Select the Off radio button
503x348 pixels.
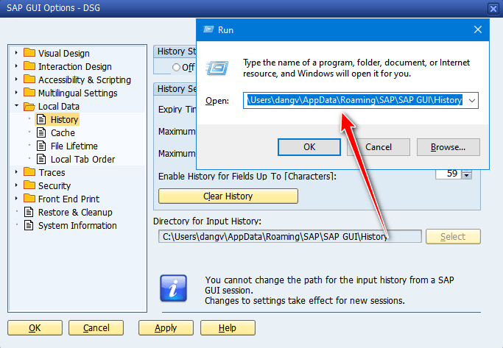point(176,67)
